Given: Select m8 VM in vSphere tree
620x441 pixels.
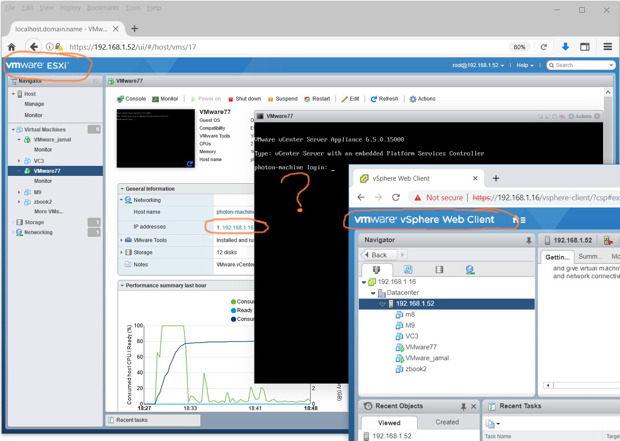Looking at the screenshot, I should (410, 314).
